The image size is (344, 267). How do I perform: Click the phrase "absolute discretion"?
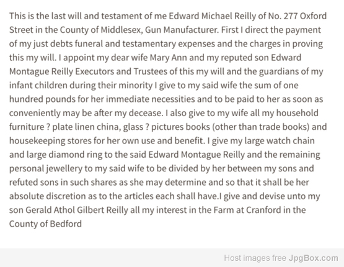point(47,196)
